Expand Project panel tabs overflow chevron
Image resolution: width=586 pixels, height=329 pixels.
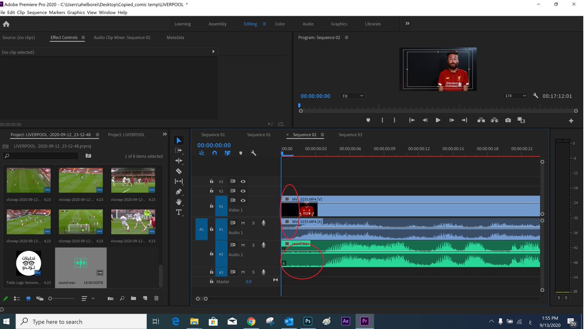[165, 135]
